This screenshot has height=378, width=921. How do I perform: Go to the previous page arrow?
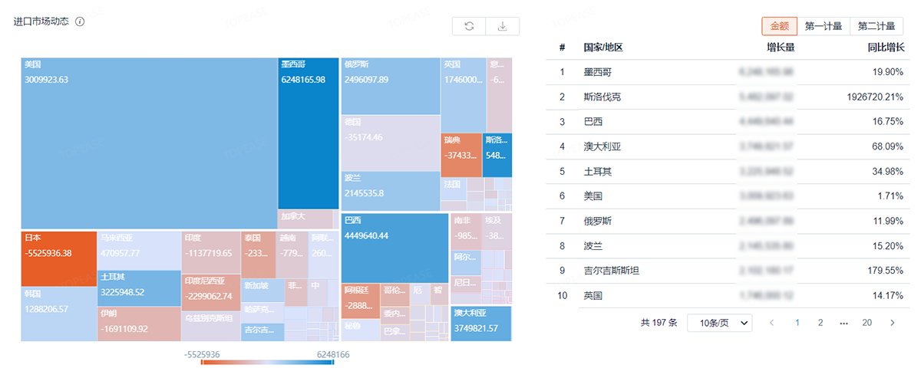coord(772,323)
